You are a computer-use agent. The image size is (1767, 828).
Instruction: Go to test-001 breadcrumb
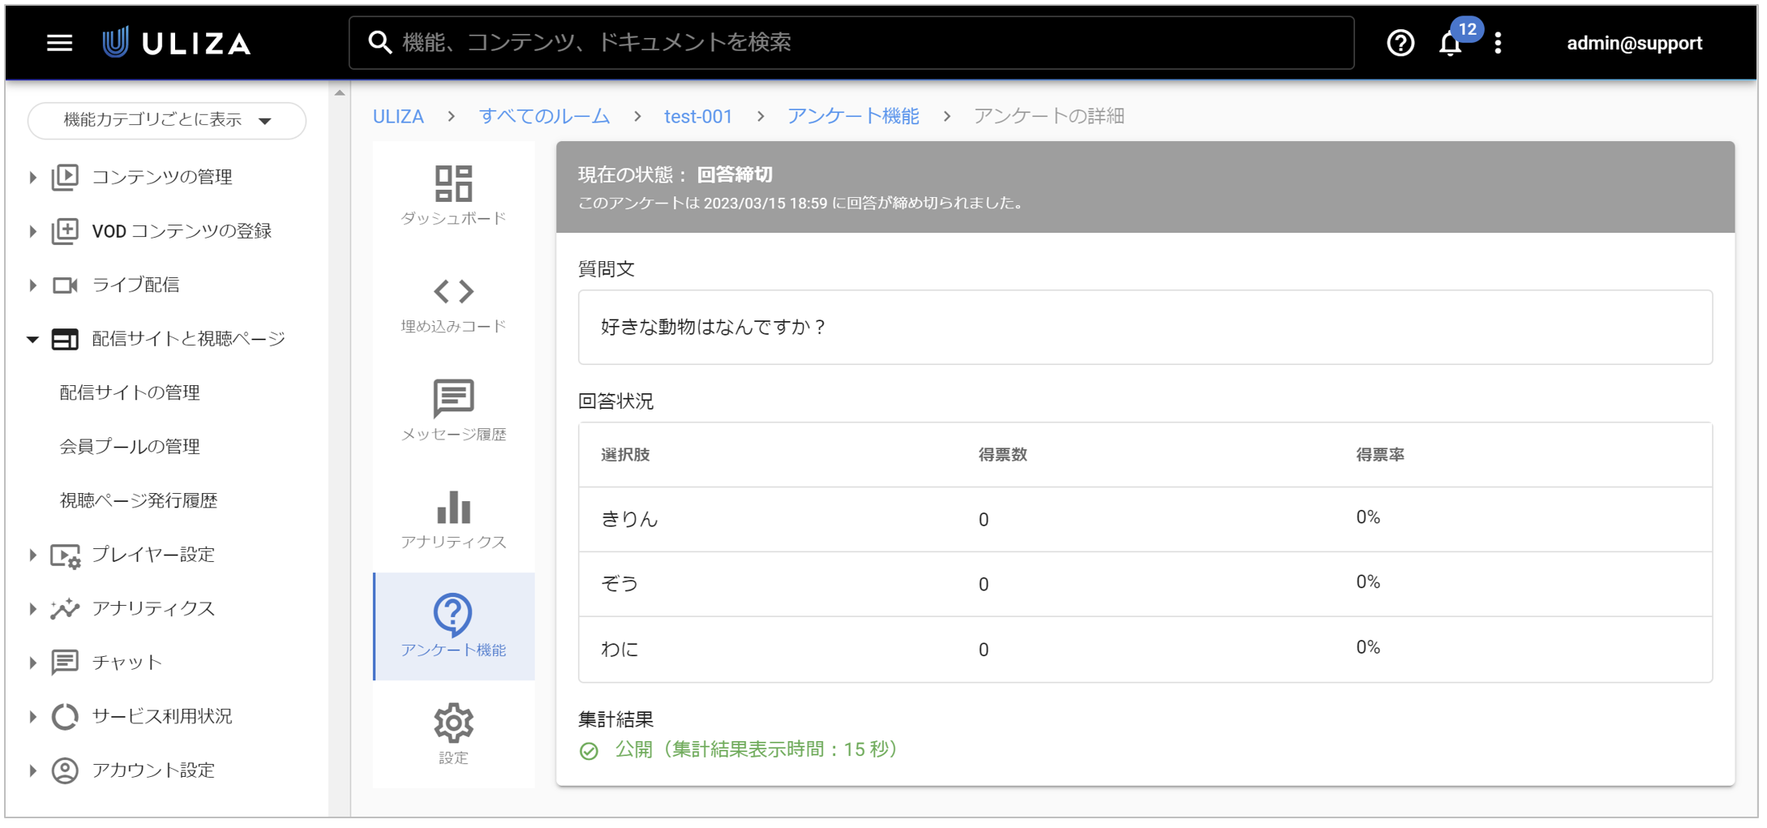[698, 117]
